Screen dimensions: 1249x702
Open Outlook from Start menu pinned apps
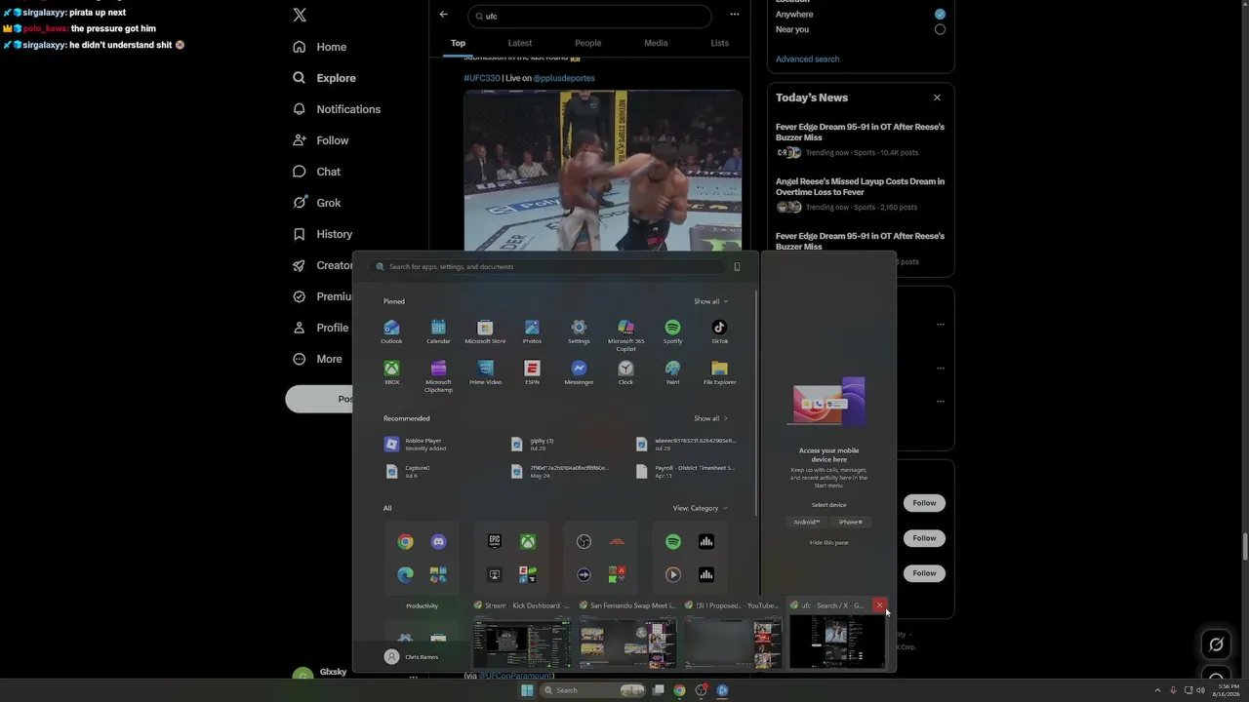pos(391,331)
